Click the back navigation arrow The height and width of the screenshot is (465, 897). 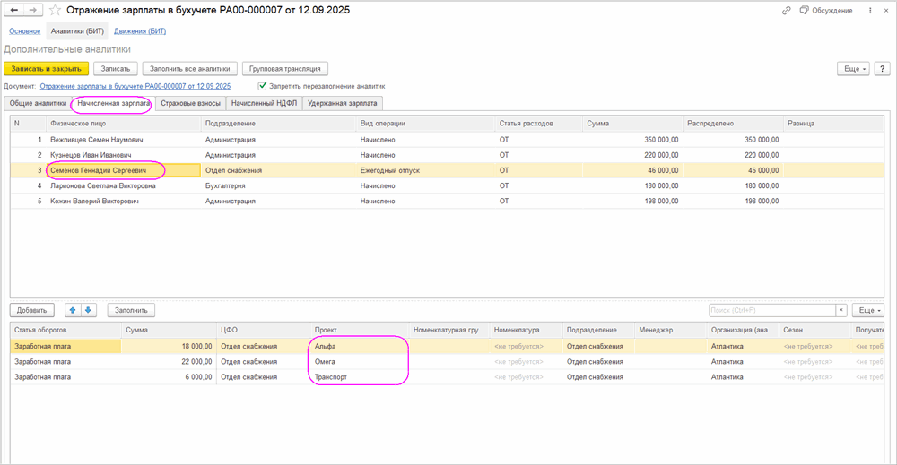(14, 11)
